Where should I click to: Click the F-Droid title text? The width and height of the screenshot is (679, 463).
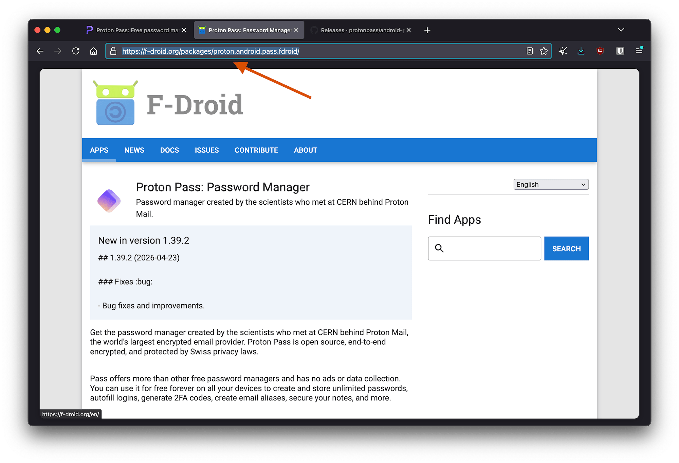(x=195, y=105)
